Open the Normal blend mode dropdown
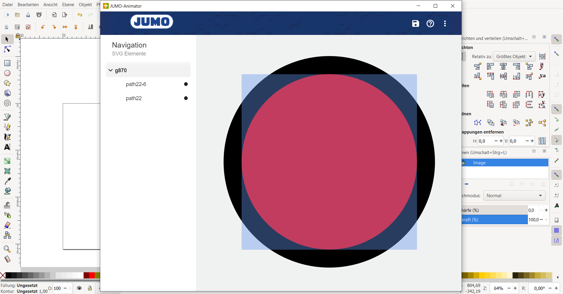The height and width of the screenshot is (294, 563). click(514, 196)
